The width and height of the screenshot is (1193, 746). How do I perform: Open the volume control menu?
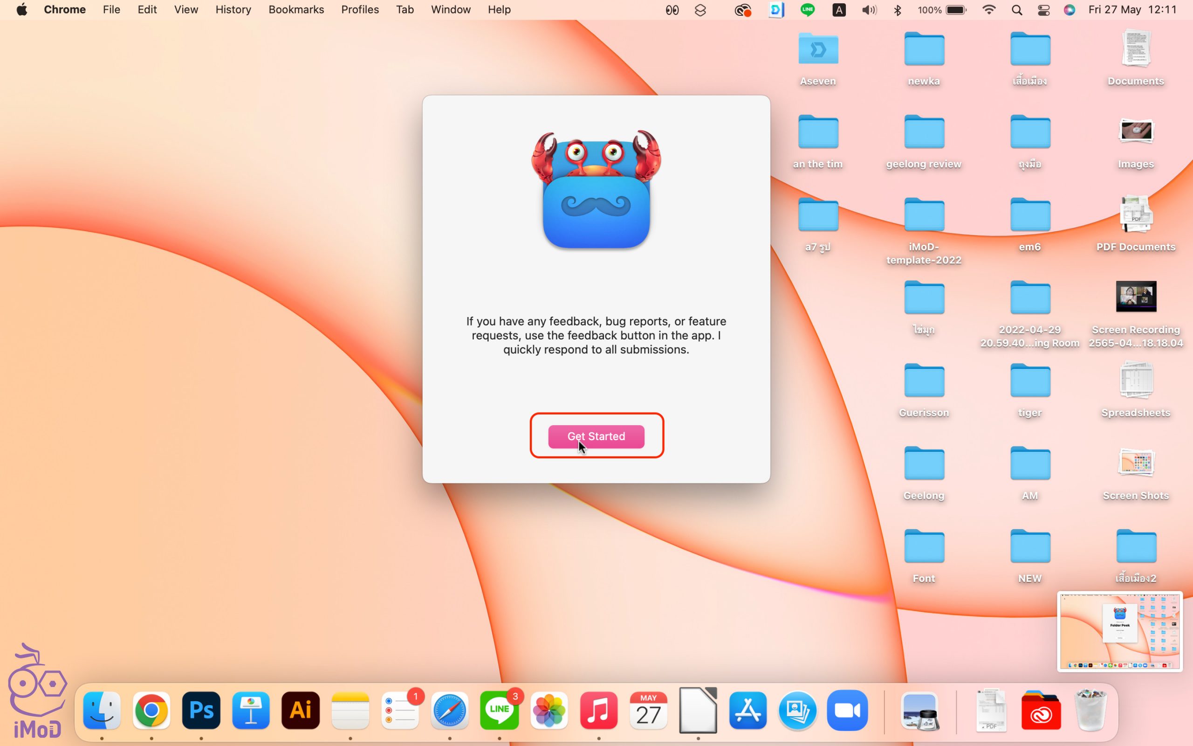click(x=869, y=10)
